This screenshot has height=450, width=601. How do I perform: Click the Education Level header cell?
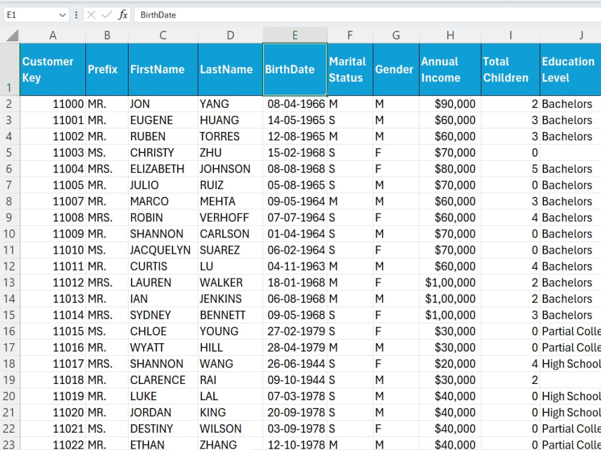pyautogui.click(x=570, y=69)
